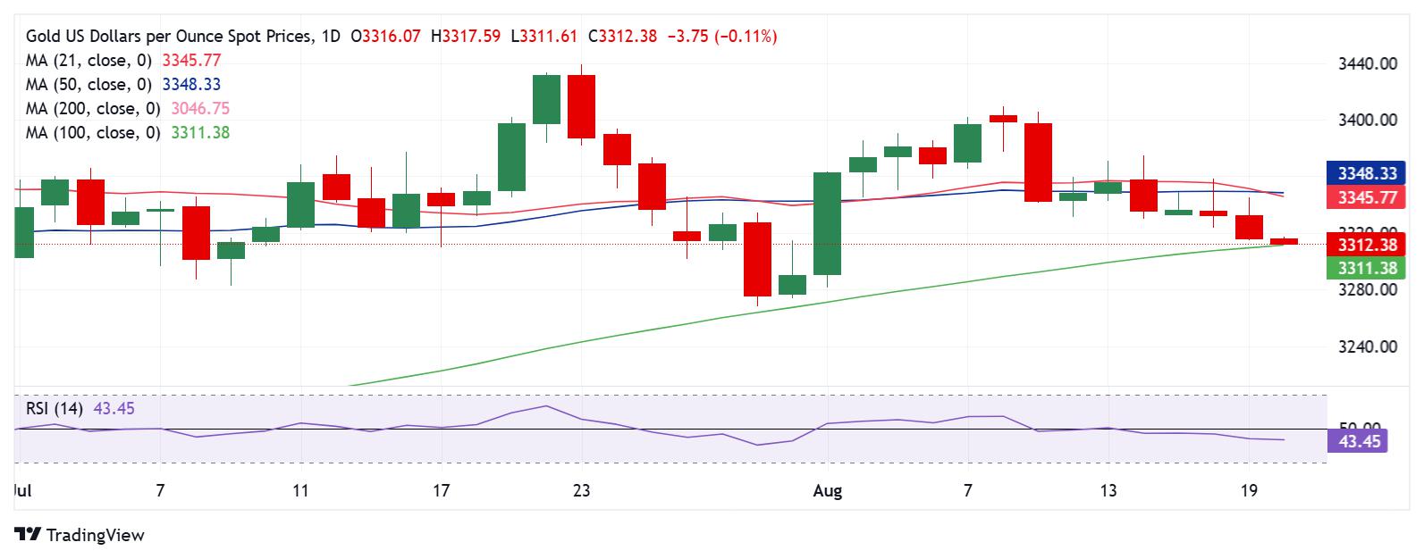Click the Aug date axis marker
The image size is (1424, 559).
(829, 490)
